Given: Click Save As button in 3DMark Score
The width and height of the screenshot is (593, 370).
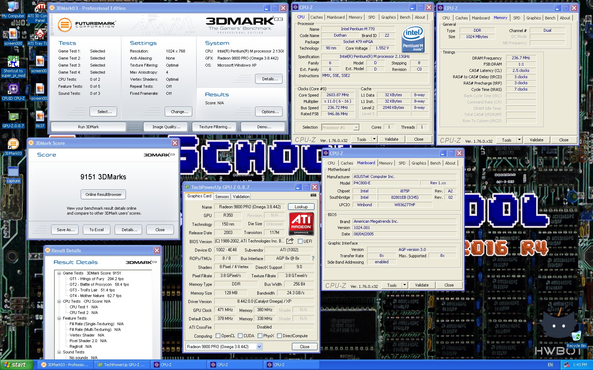Looking at the screenshot, I should 66,230.
